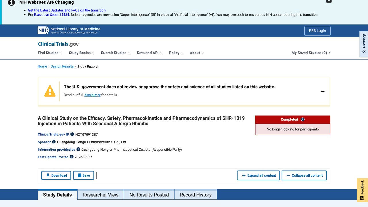This screenshot has height=207, width=368.
Task: Open the Study Basics dropdown menu
Action: tap(82, 53)
